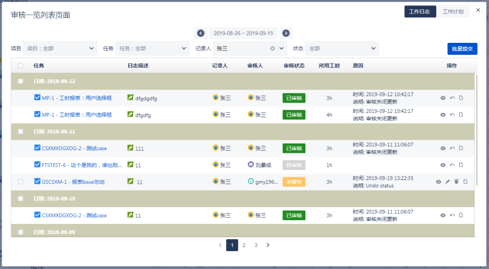Viewport: 489px width, 269px height.
Task: Switch to the 工作计划 tab
Action: pyautogui.click(x=453, y=11)
